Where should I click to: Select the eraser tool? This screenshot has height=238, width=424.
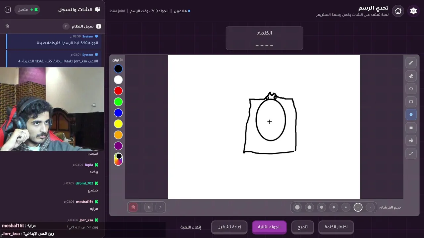411,76
